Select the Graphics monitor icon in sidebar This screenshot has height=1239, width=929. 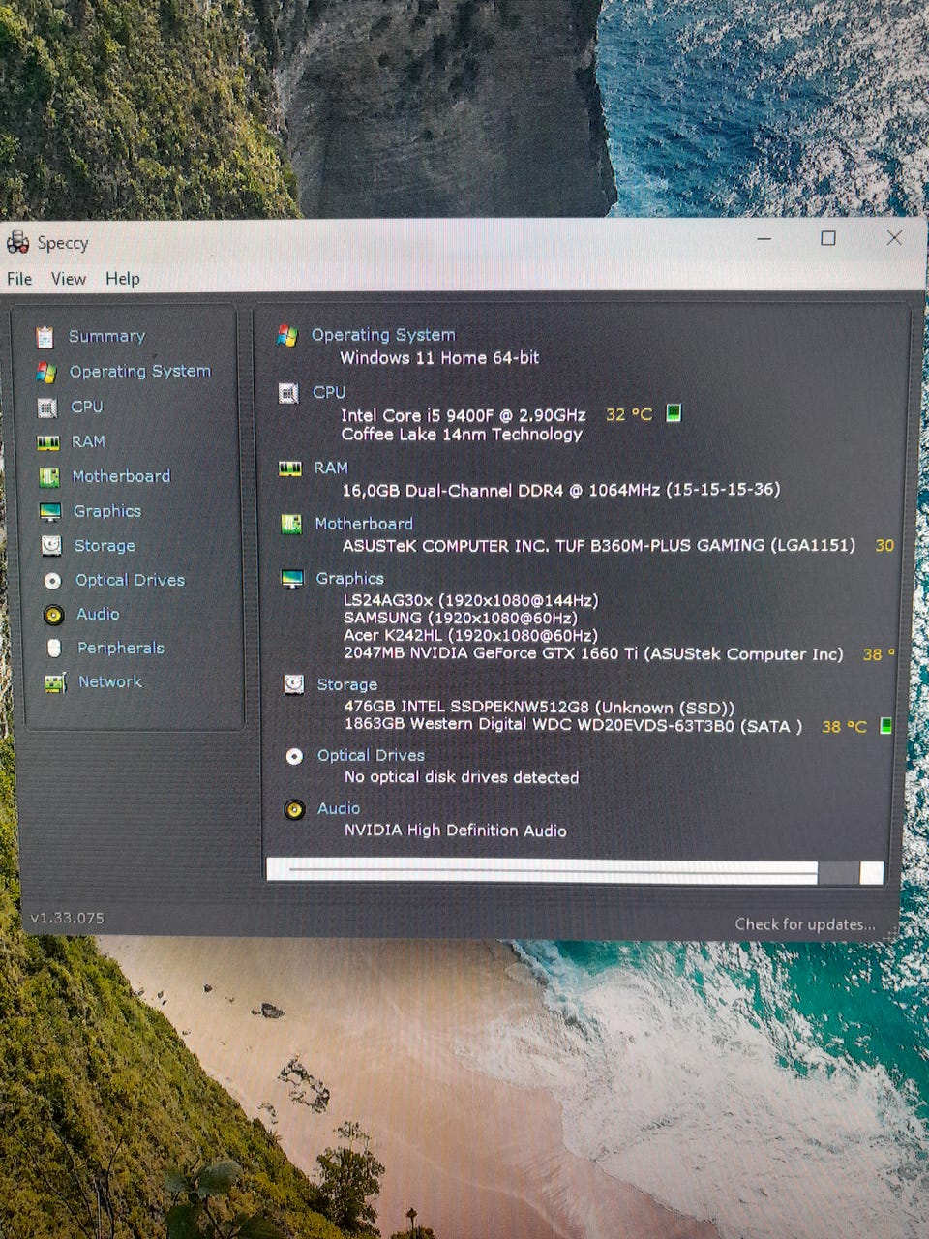(x=50, y=512)
